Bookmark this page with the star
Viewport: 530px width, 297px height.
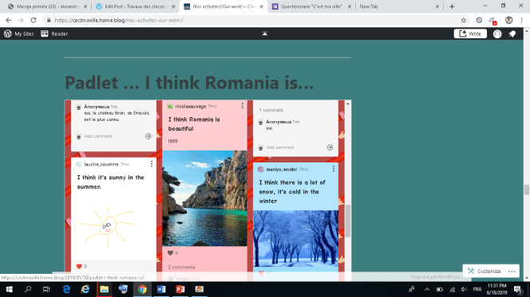464,20
